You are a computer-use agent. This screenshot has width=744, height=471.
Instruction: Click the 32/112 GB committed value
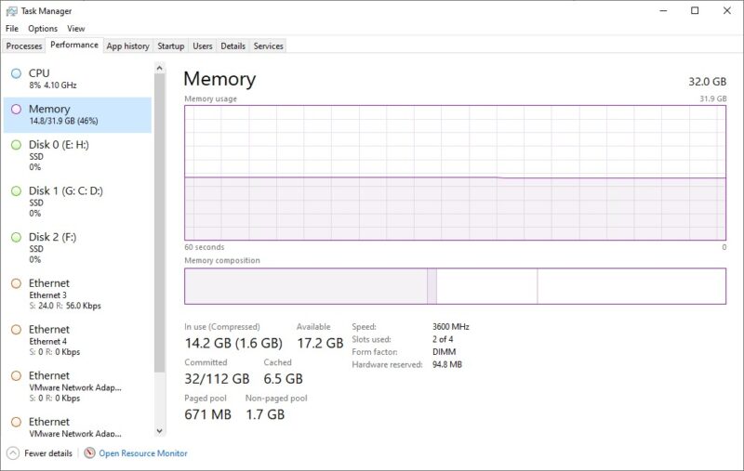coord(217,379)
